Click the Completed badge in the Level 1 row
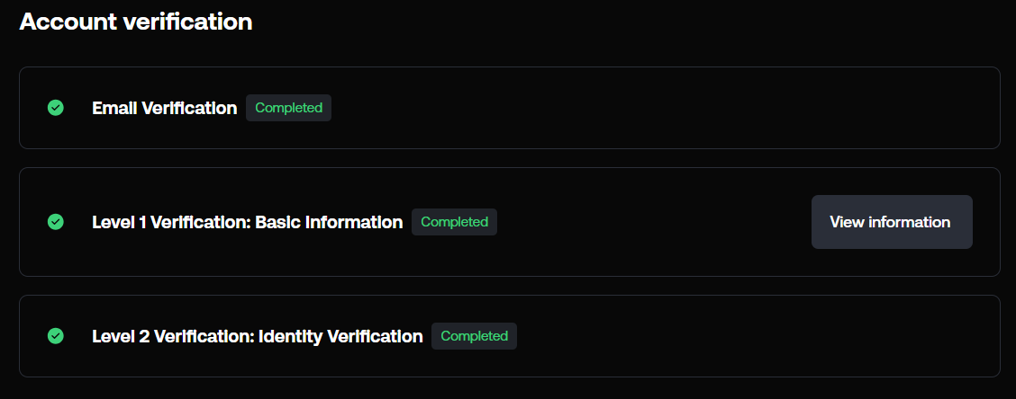 point(454,222)
